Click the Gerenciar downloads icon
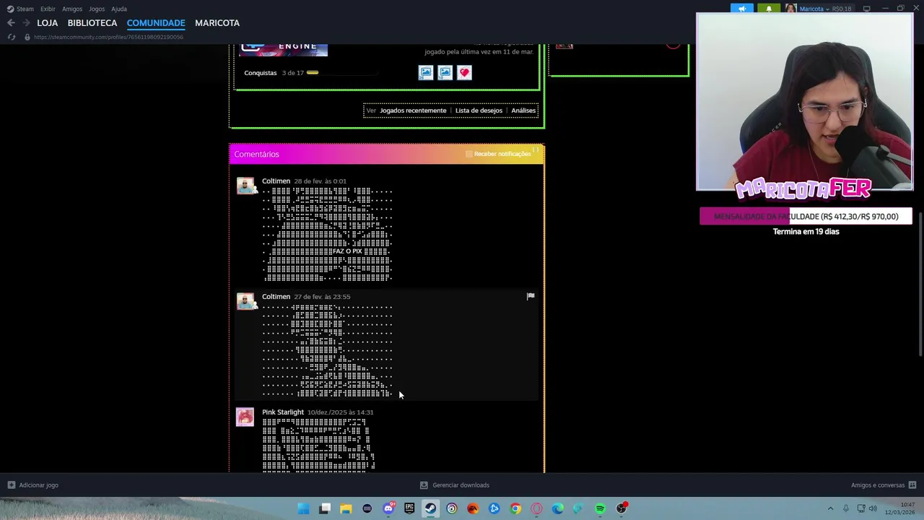924x520 pixels. coord(424,485)
